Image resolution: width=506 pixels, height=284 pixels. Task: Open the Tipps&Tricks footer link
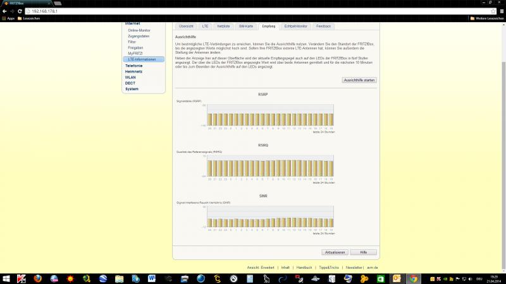[x=329, y=268]
